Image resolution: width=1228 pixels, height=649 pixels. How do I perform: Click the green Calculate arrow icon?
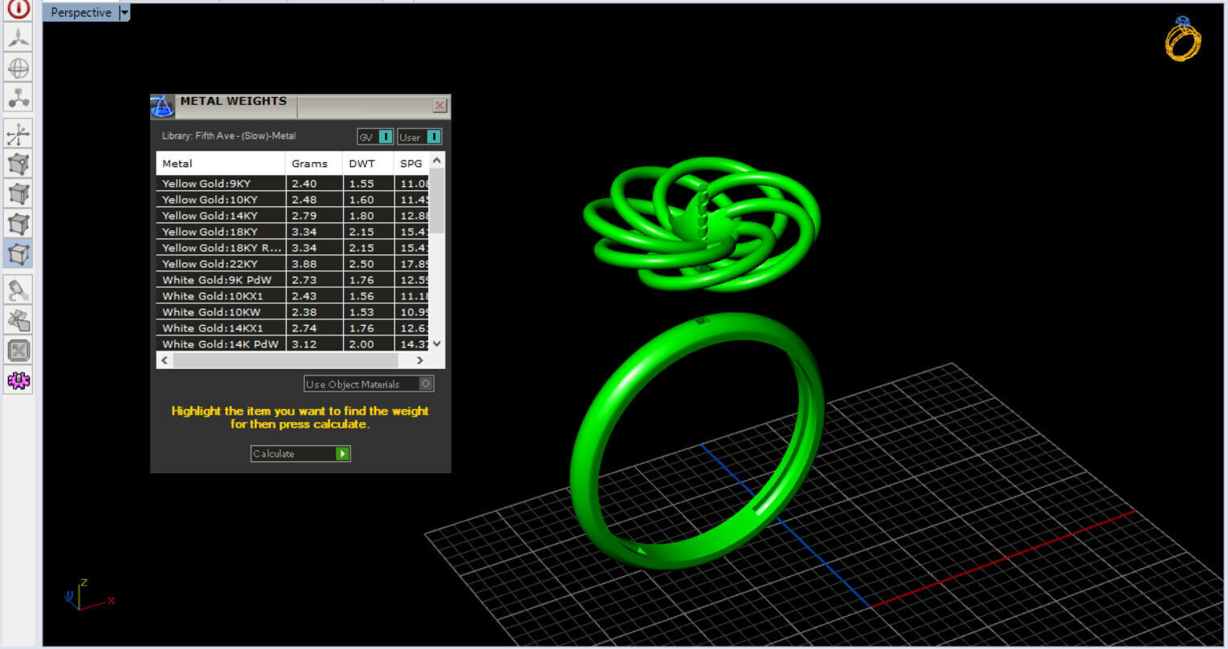[343, 454]
